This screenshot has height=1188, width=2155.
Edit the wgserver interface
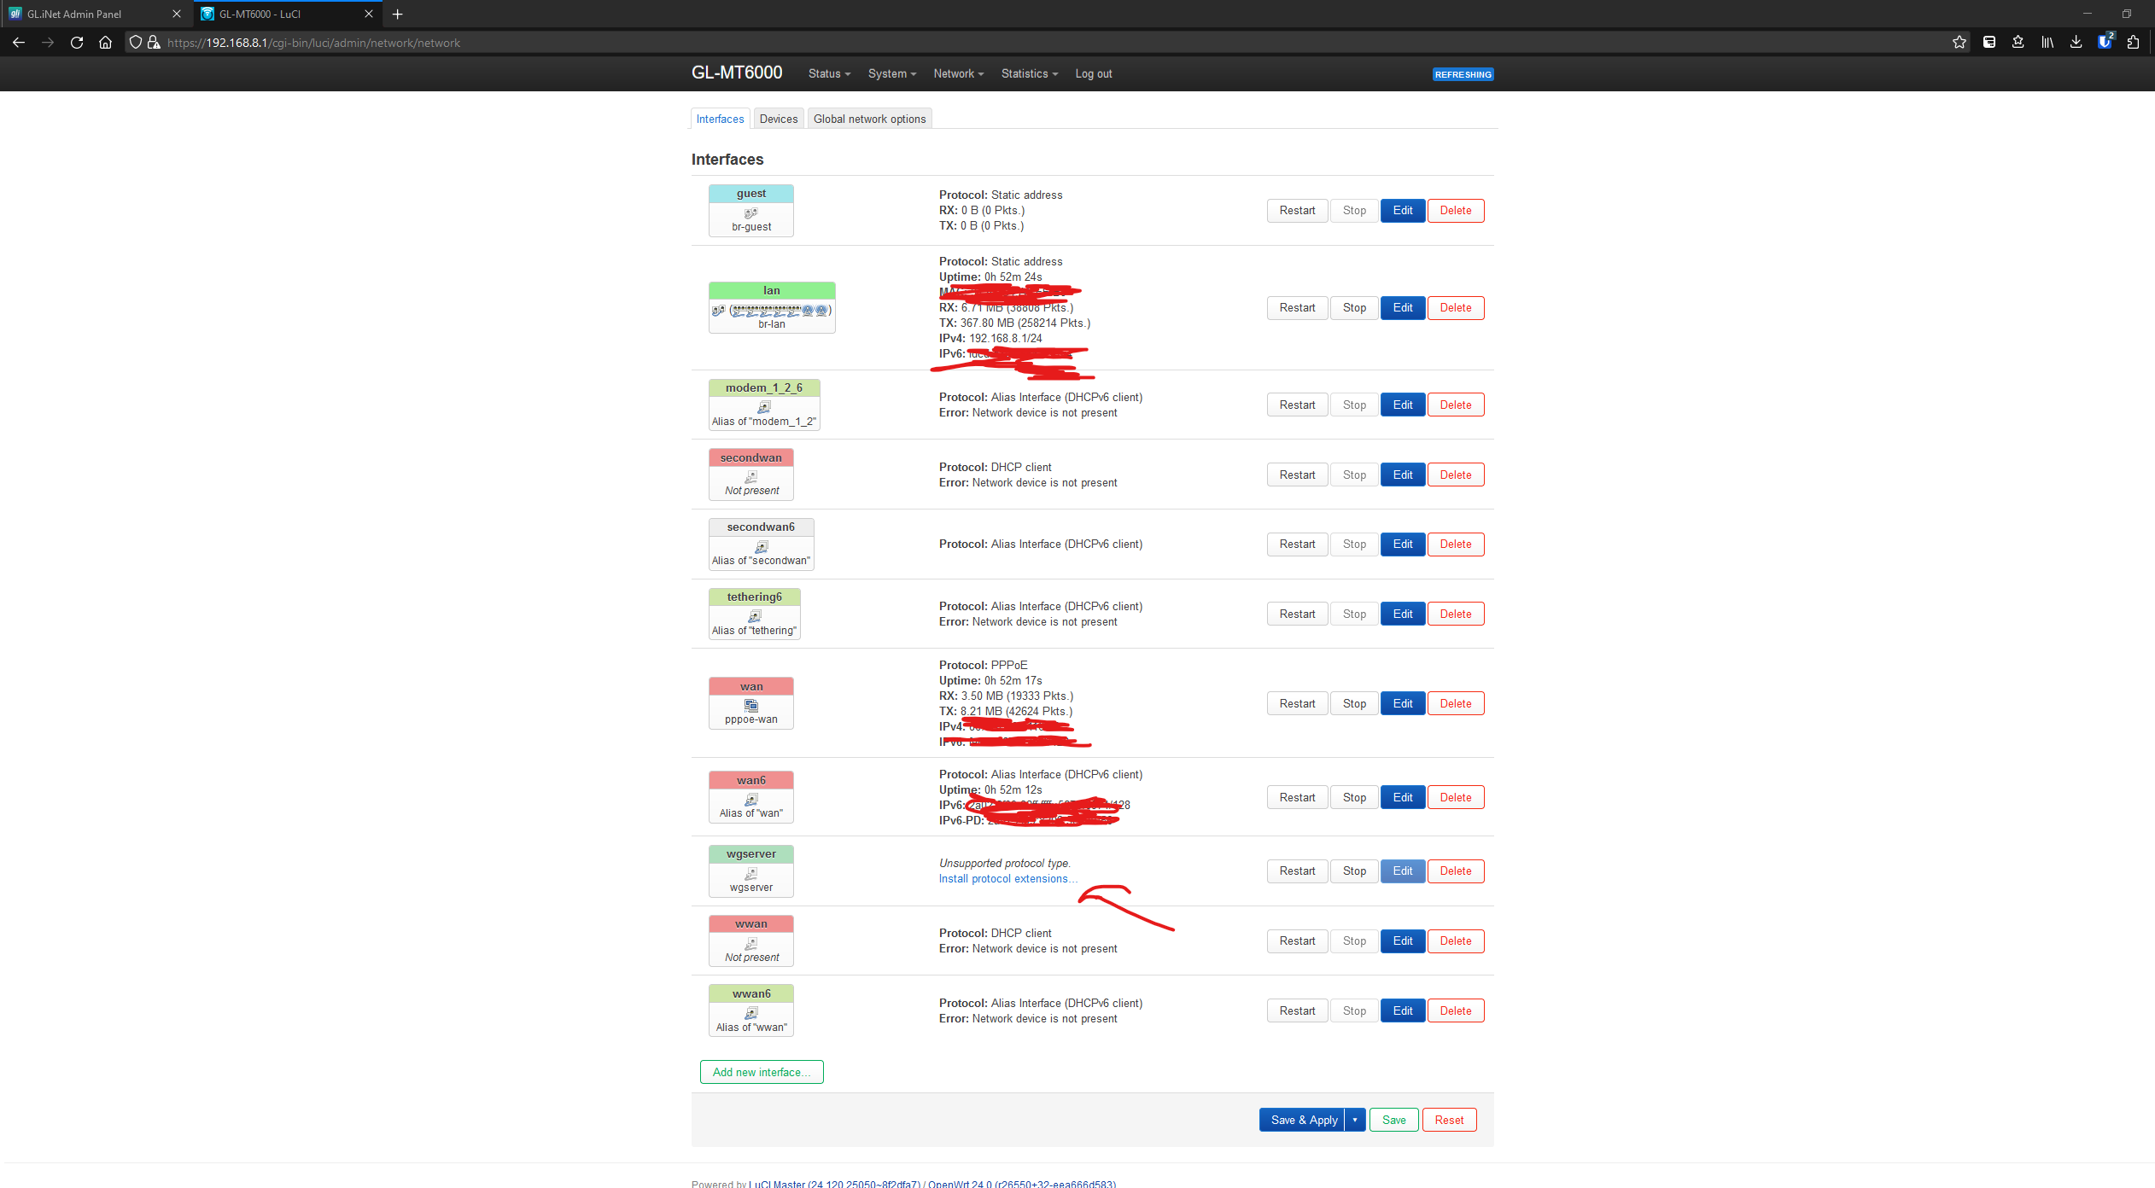(1403, 871)
